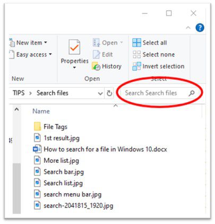The width and height of the screenshot is (215, 224).
Task: Select the search-2041815_1920.jpg file
Action: pos(73,206)
